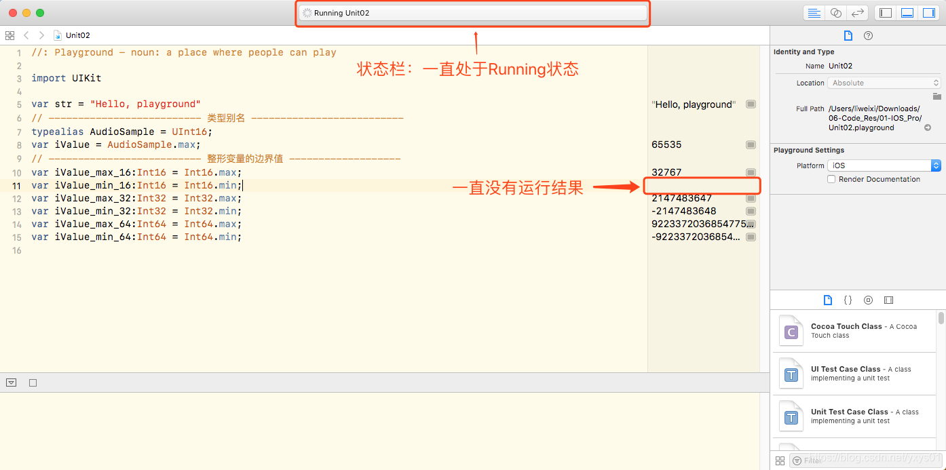This screenshot has height=470, width=946.
Task: Click the "var str" declaration line
Action: point(116,104)
